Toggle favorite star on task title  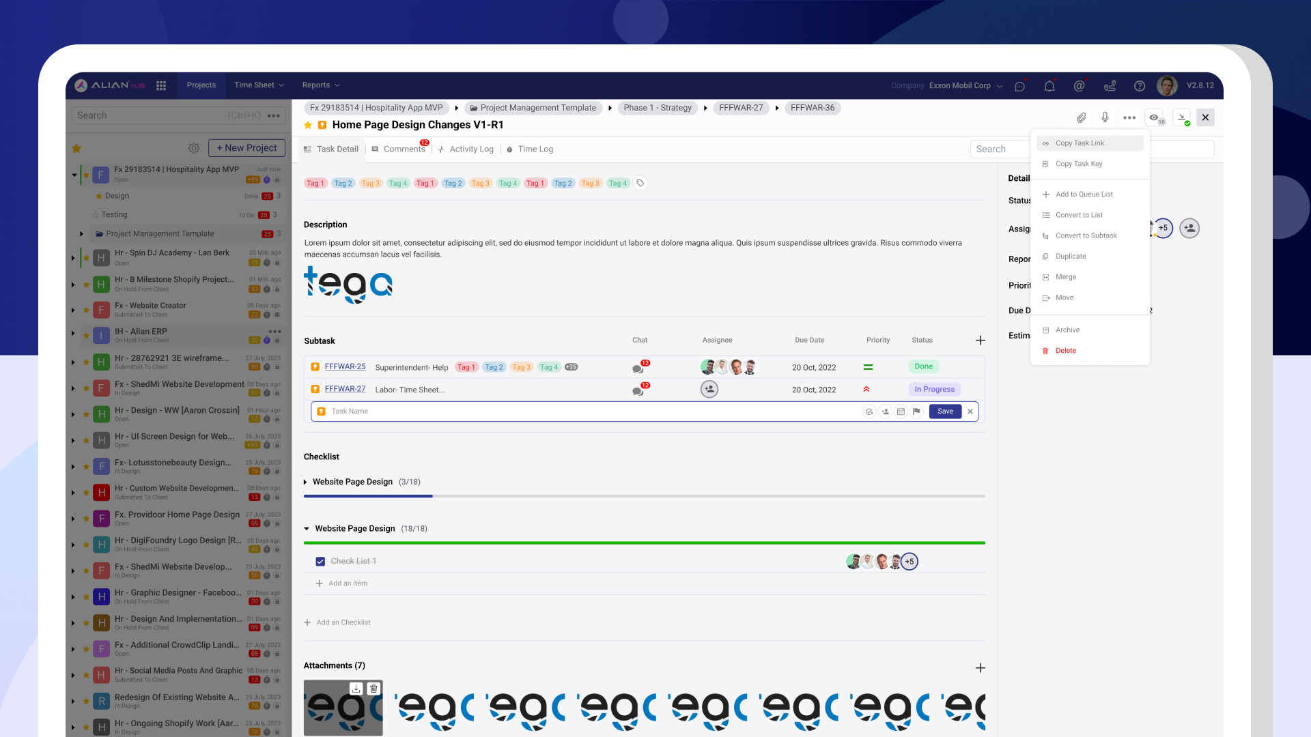point(308,125)
